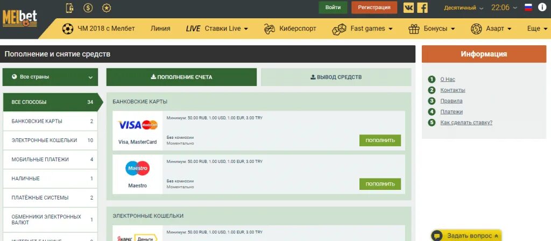Open the VK social page icon
551x241 pixels.
point(408,8)
